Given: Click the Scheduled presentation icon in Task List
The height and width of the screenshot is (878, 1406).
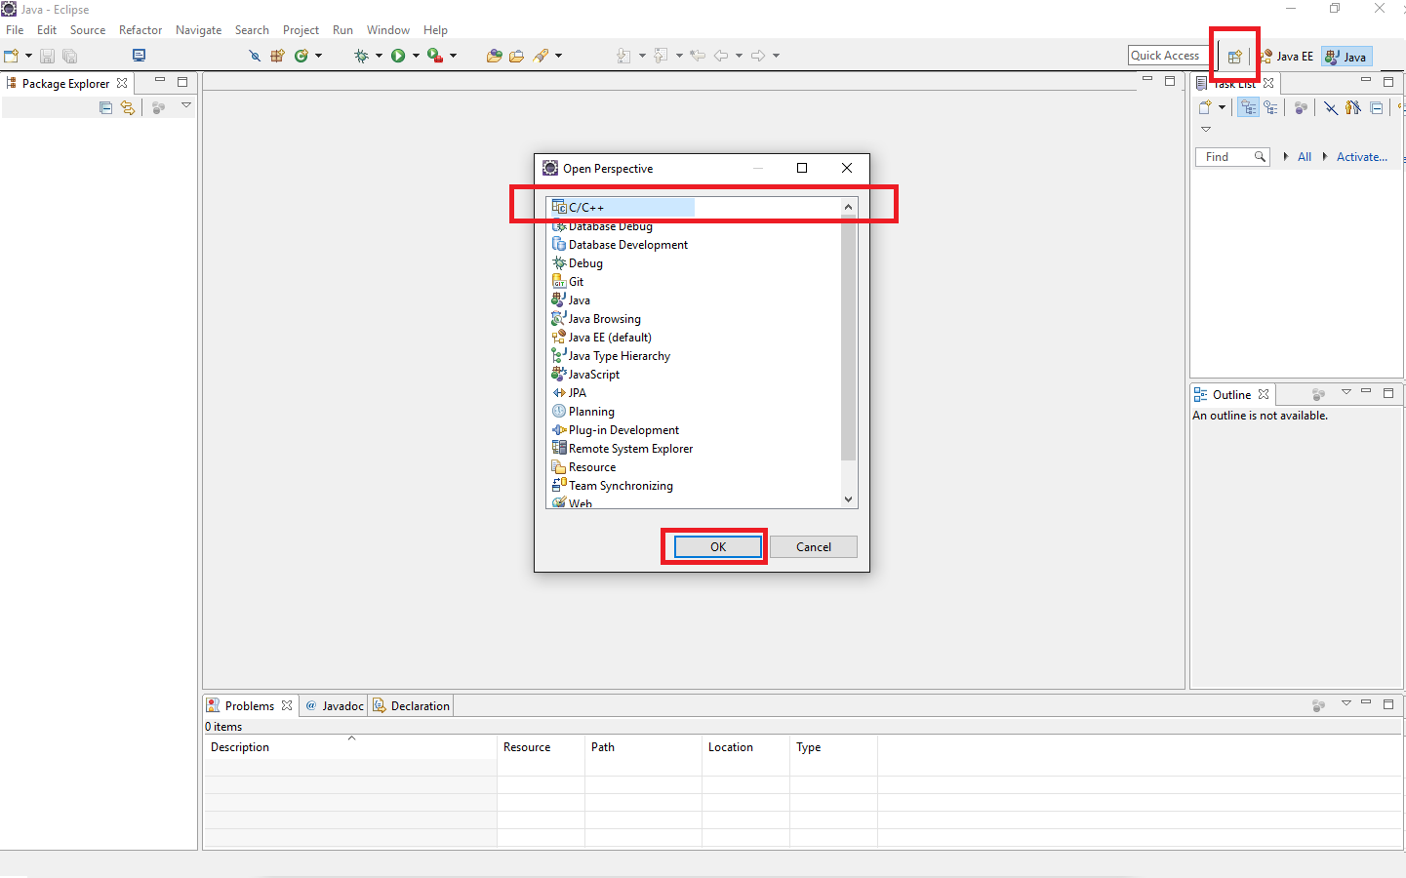Looking at the screenshot, I should point(1271,107).
